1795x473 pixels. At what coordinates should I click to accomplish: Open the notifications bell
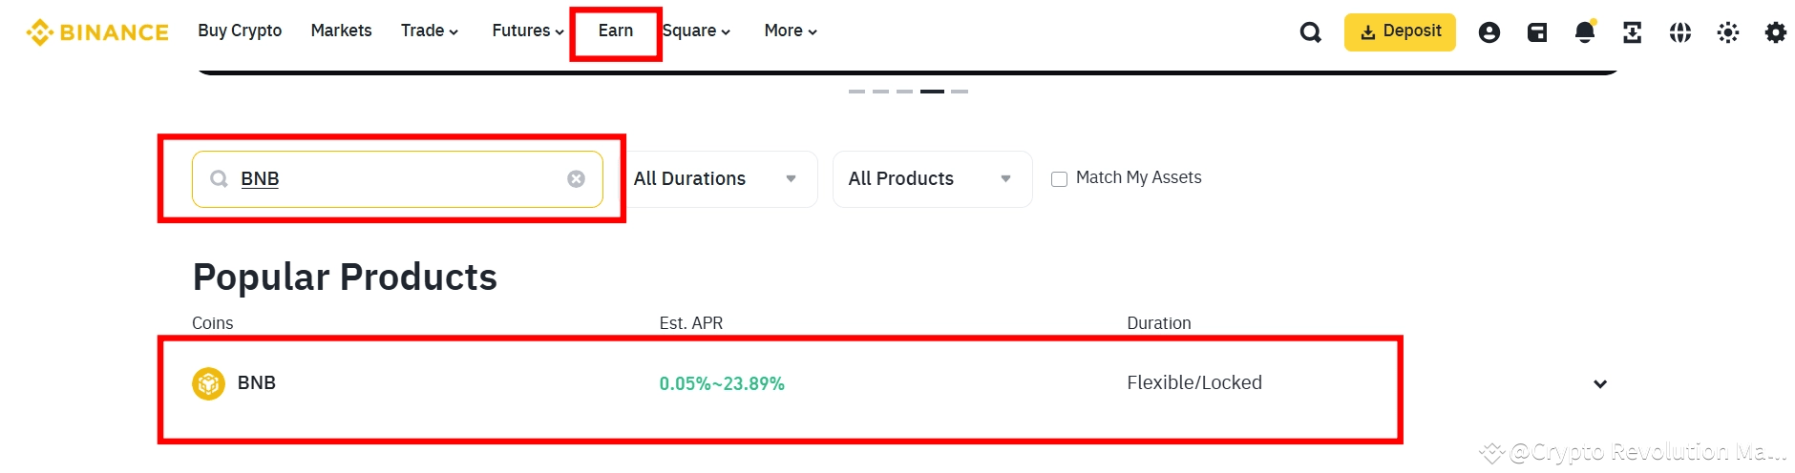click(1584, 32)
